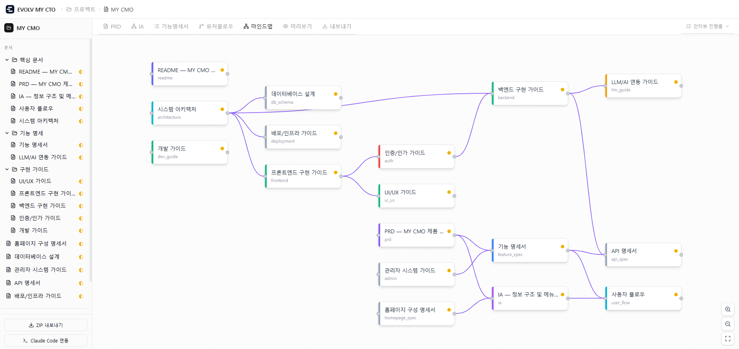The height and width of the screenshot is (349, 739).
Task: Click the half-filled status icon beside 시스템 아키텍처
Action: [x=81, y=121]
